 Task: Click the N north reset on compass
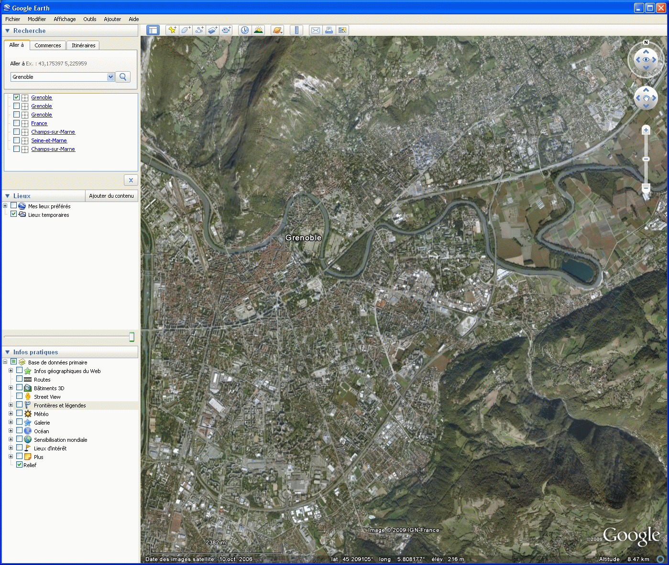[x=646, y=43]
